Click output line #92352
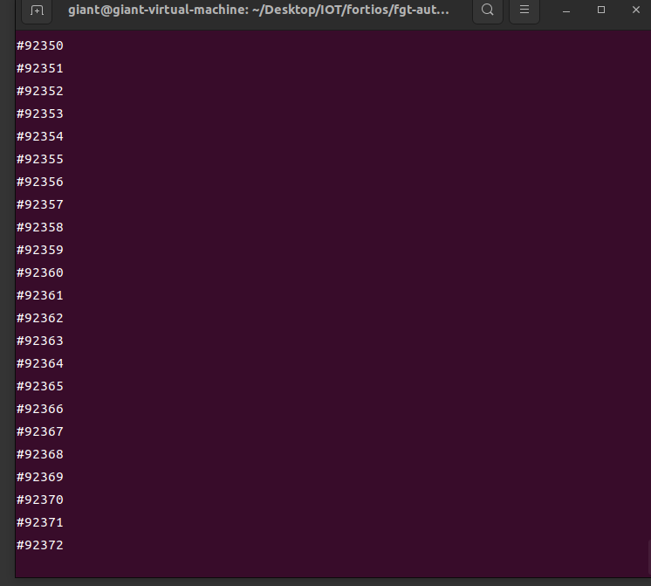 40,91
